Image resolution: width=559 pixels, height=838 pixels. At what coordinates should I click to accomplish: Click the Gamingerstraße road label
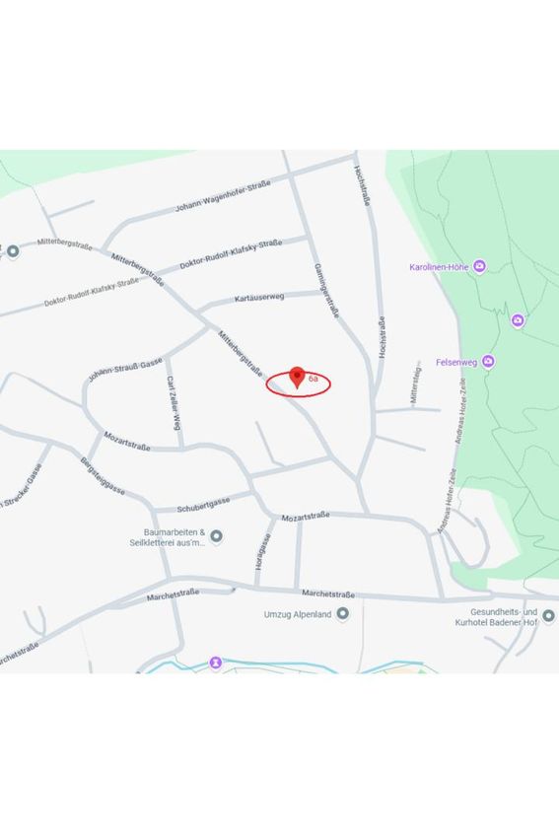point(326,291)
